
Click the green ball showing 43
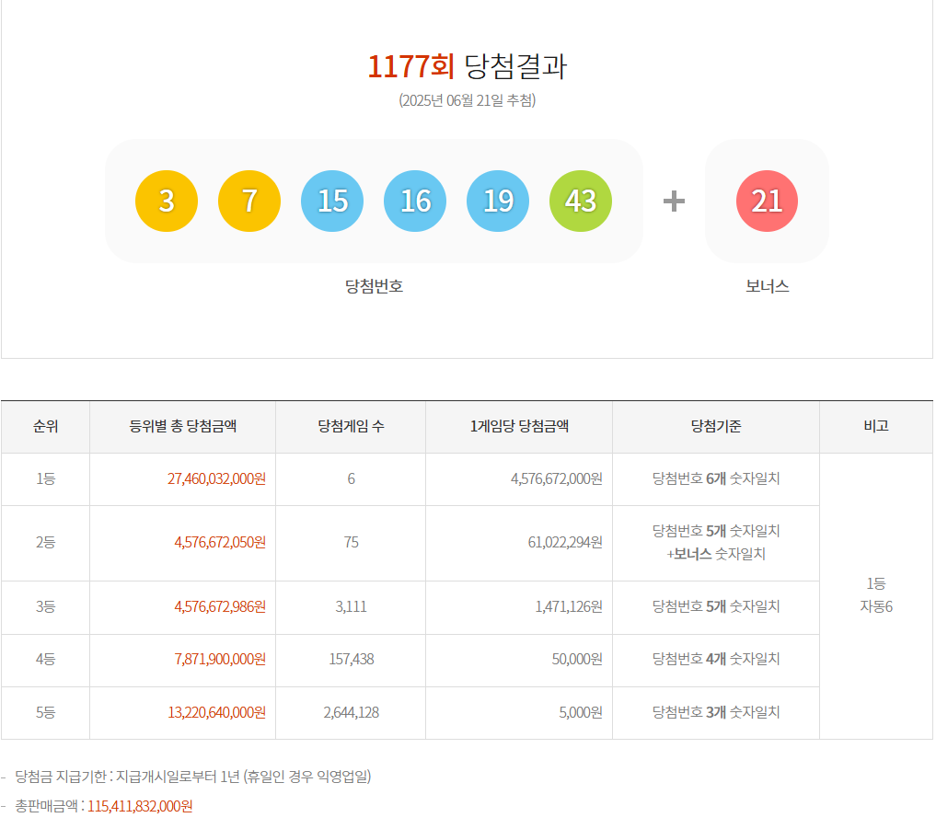580,201
